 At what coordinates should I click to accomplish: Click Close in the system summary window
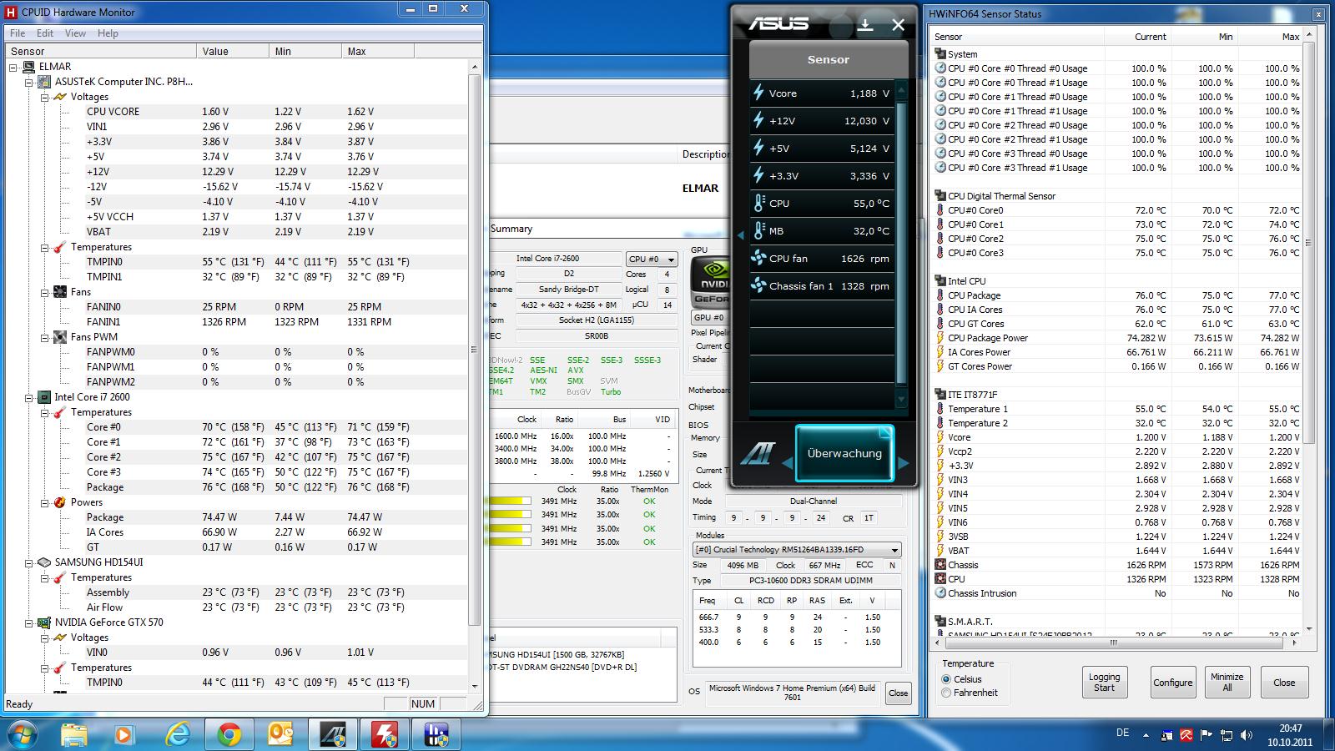[x=898, y=693]
